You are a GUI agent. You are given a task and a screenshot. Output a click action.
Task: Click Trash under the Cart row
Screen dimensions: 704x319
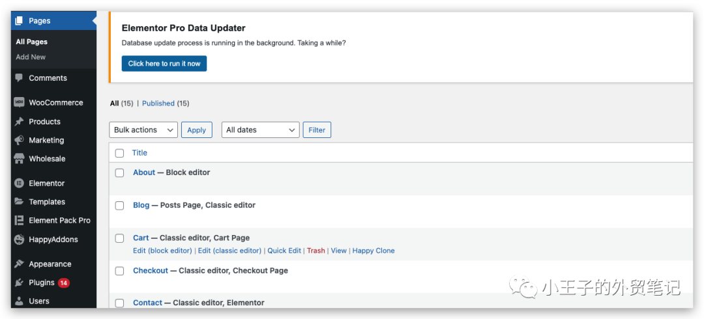(x=316, y=251)
